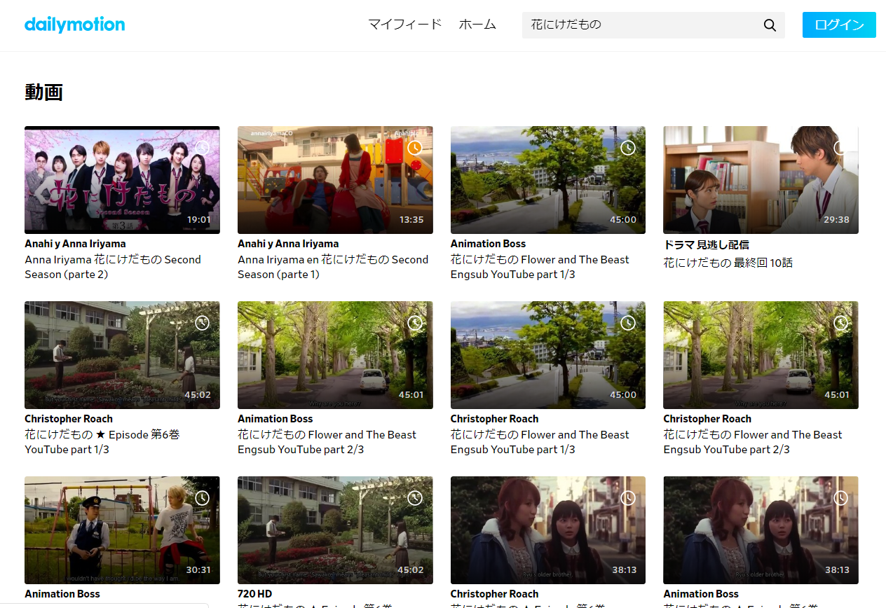The width and height of the screenshot is (886, 608).
Task: Go to the dailymotion home logo
Action: (74, 25)
